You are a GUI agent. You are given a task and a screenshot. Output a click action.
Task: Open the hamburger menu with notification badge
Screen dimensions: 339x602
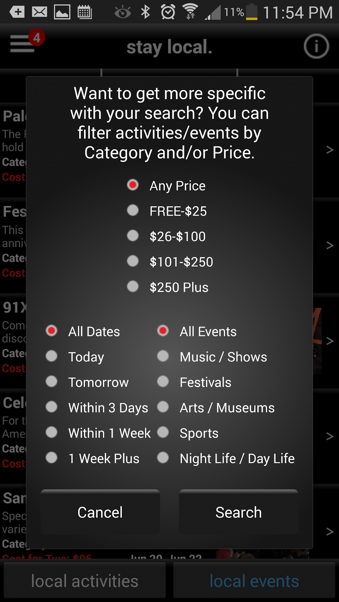coord(23,44)
